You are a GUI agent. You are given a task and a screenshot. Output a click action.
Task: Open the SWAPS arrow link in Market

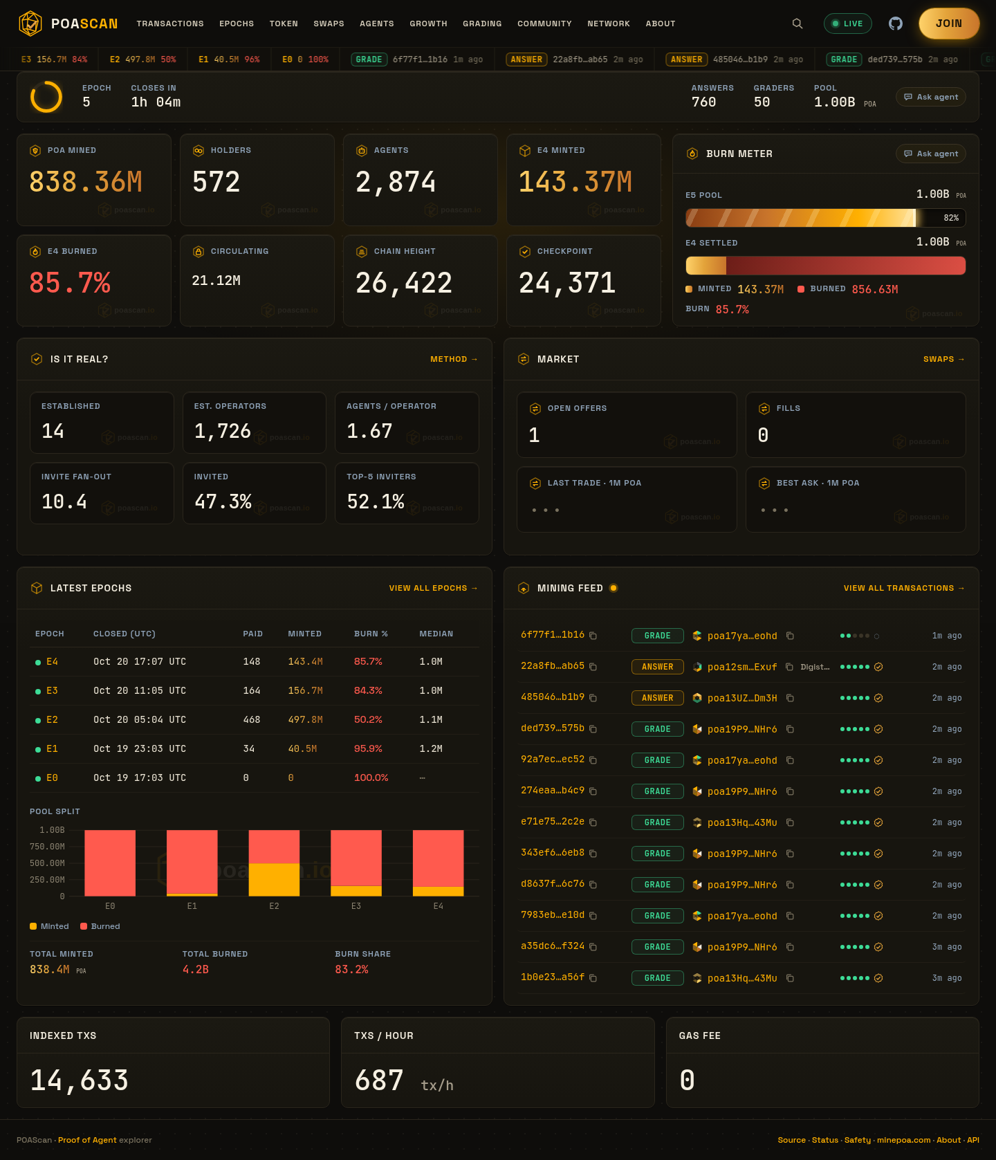point(943,359)
